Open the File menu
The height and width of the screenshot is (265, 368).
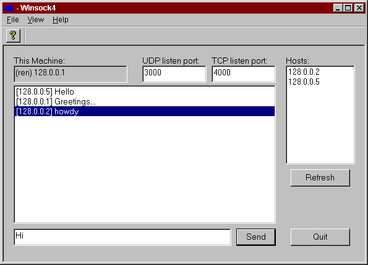coord(12,20)
